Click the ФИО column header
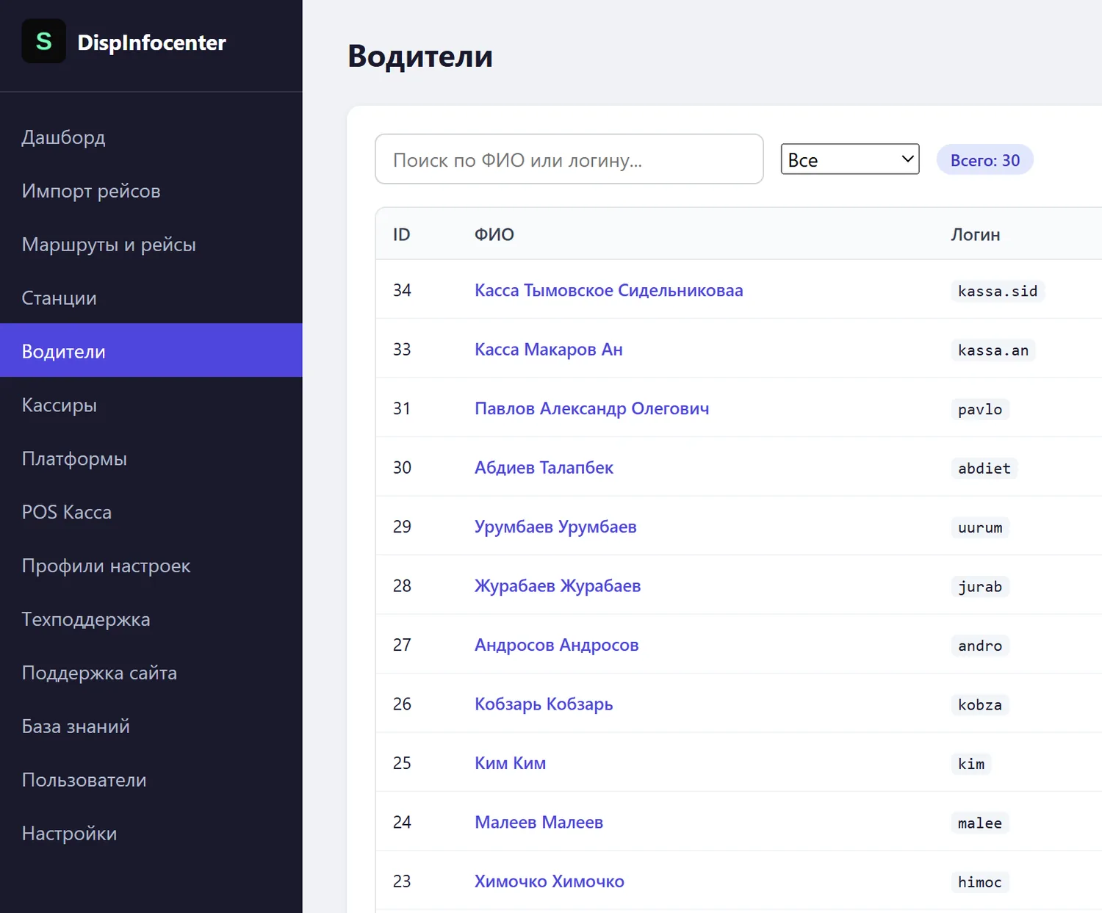 (494, 235)
